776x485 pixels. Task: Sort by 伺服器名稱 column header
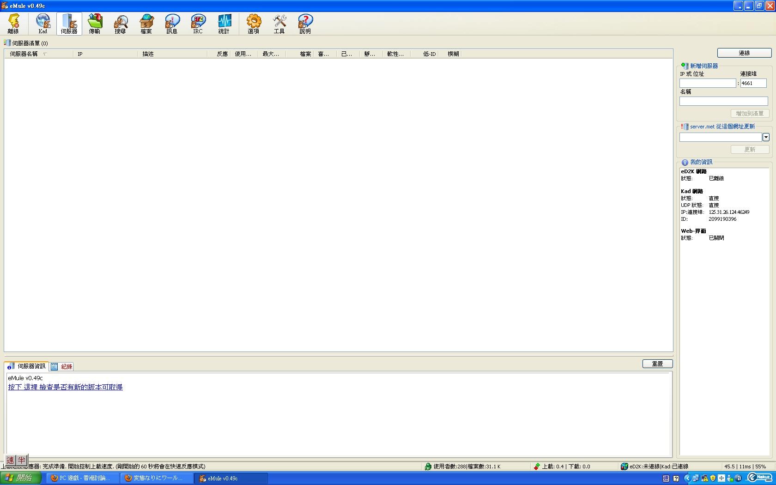tap(39, 54)
